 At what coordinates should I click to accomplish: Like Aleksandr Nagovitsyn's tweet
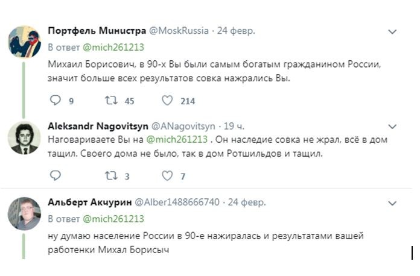click(168, 176)
